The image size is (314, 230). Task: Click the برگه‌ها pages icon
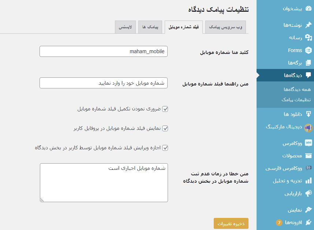309,63
